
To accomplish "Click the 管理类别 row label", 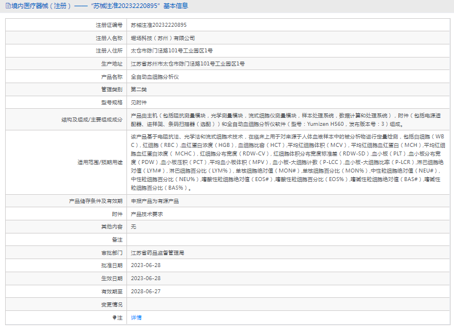I will [x=112, y=89].
